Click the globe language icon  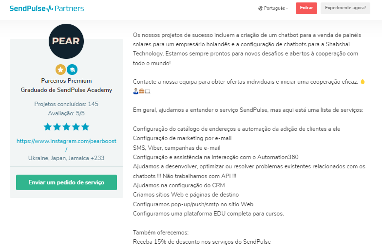[x=261, y=8]
